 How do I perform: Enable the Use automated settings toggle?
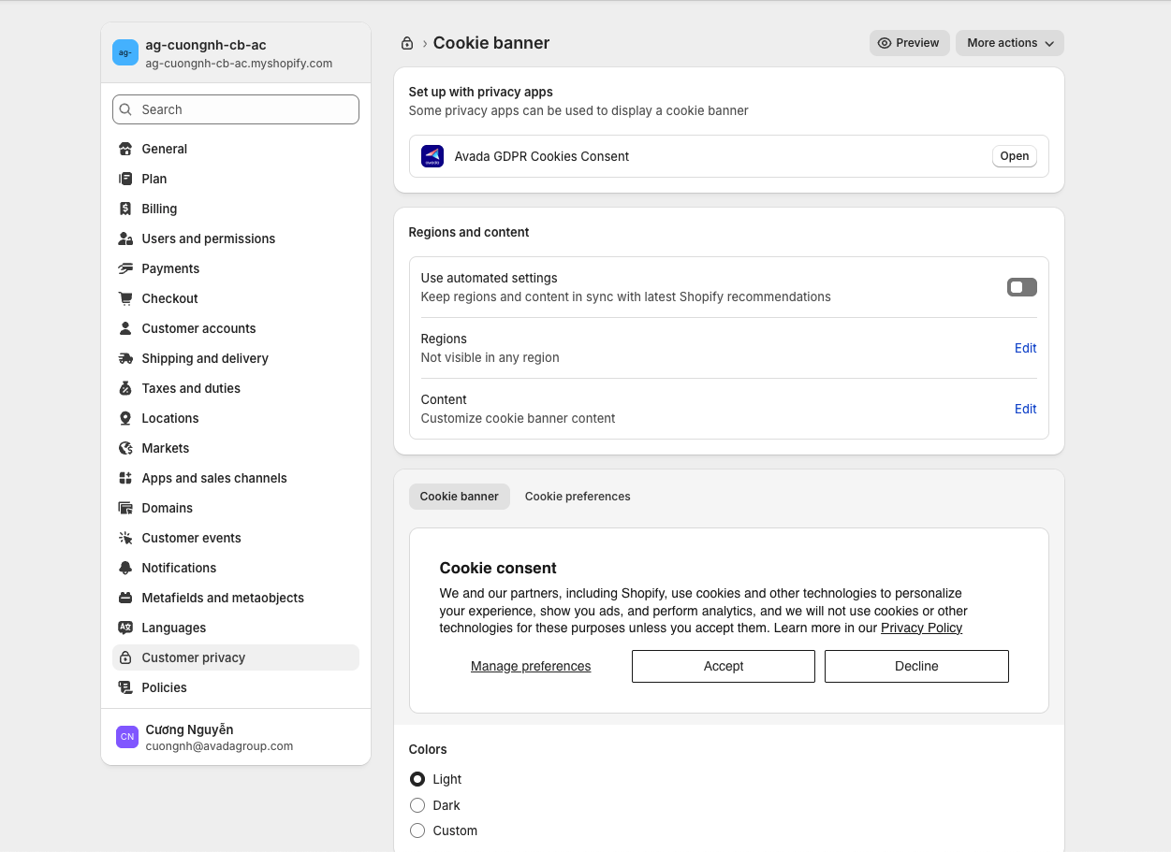[1021, 287]
